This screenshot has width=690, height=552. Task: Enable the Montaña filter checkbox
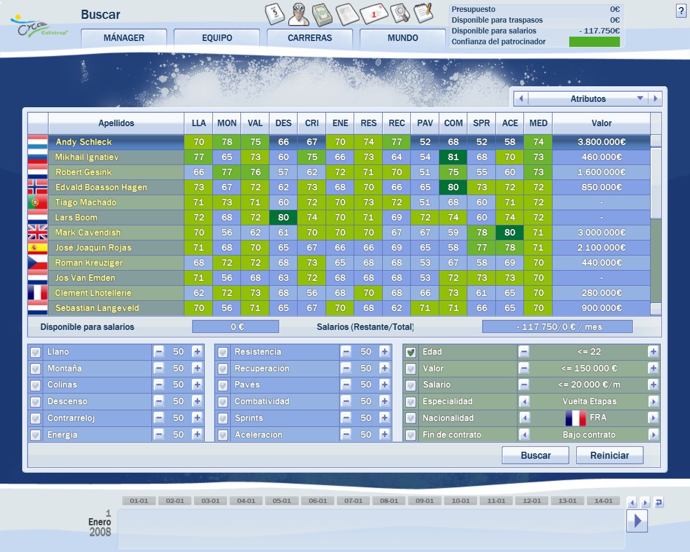[36, 369]
